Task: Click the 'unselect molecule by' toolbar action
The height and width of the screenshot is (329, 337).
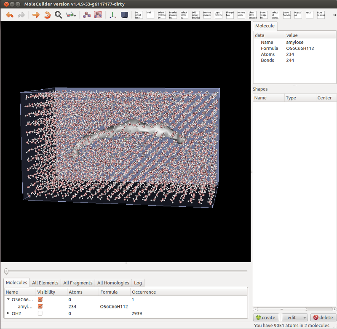Action: [x=173, y=15]
